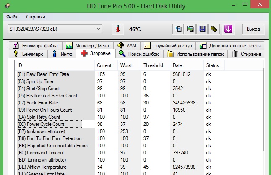271x175 pixels.
Task: Switch to the Бенчмарк tab
Action: [x=28, y=54]
